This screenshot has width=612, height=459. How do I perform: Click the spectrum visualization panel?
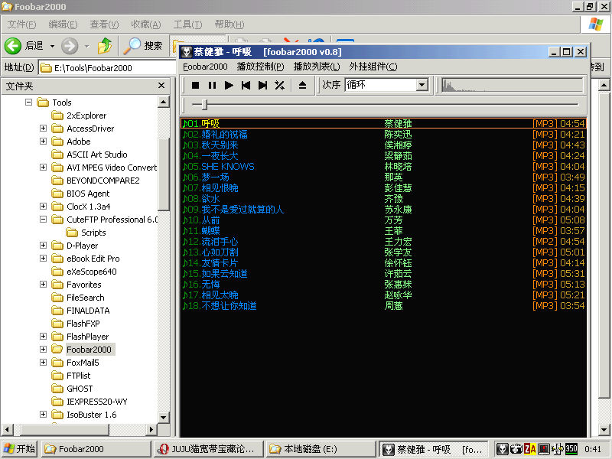512,85
